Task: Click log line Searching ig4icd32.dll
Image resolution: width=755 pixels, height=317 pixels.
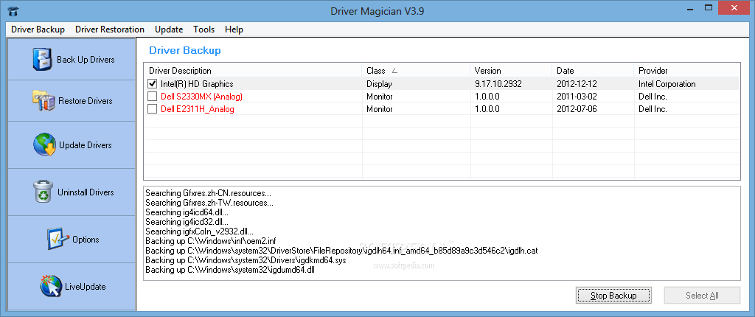Action: coord(187,222)
